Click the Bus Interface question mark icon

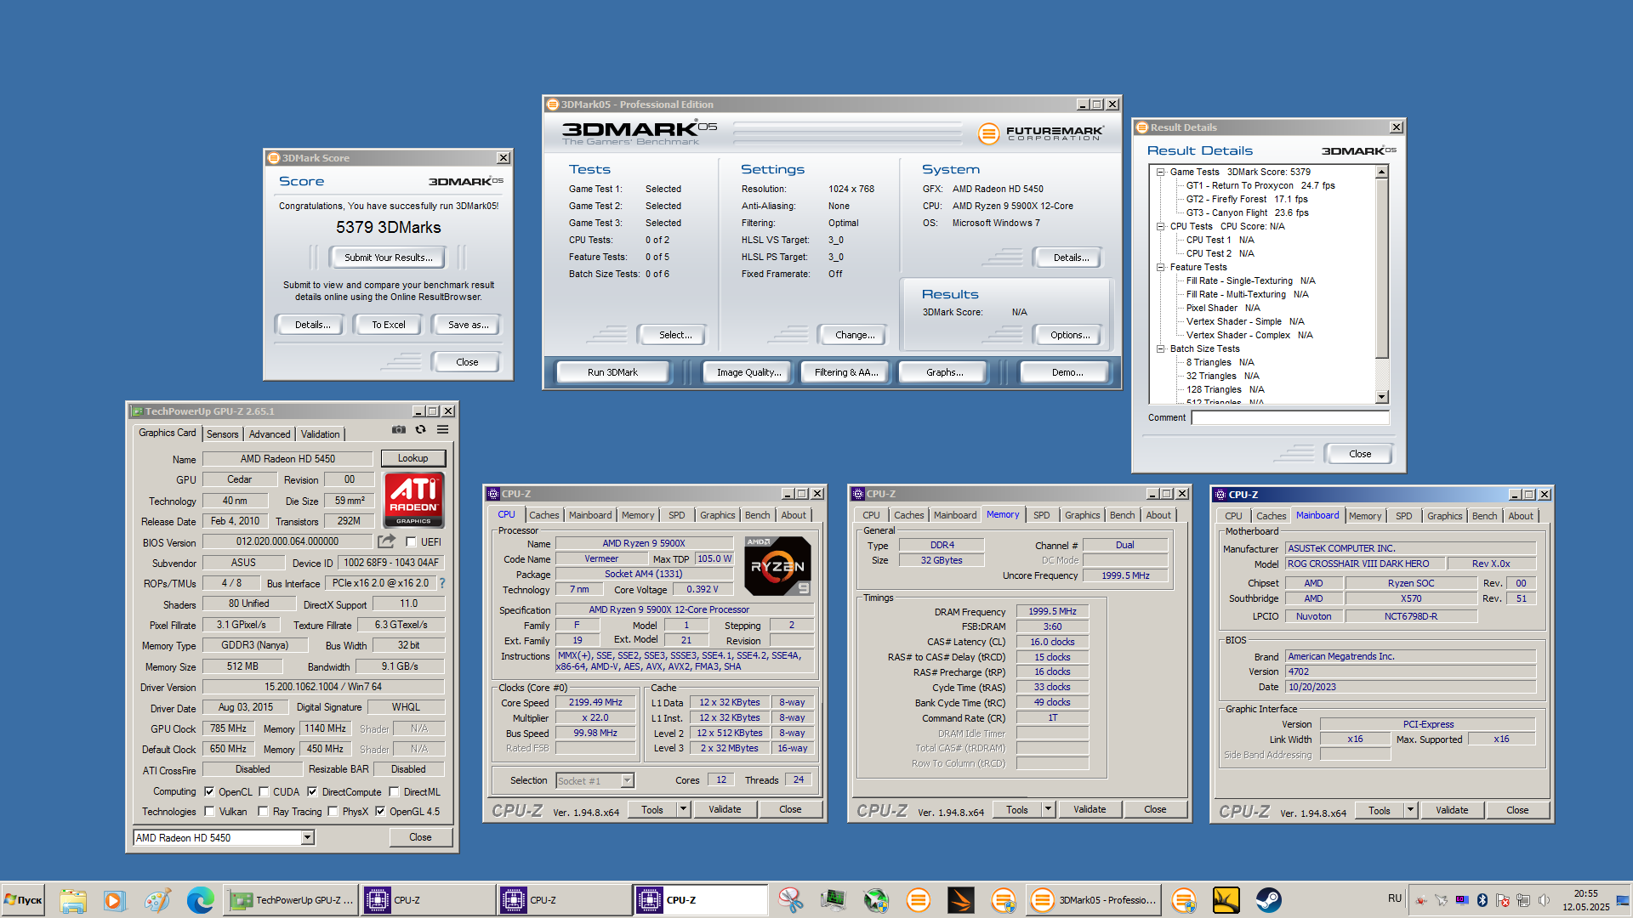tap(442, 583)
